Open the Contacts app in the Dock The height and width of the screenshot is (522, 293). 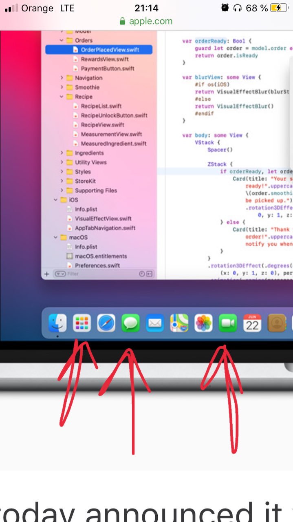[x=277, y=323]
